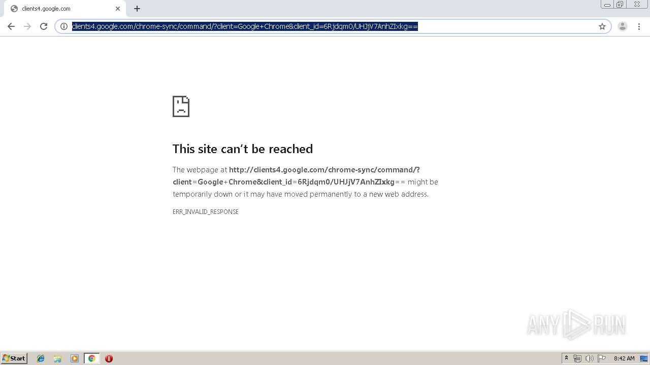
Task: Close the clients4.google.com tab
Action: point(118,9)
